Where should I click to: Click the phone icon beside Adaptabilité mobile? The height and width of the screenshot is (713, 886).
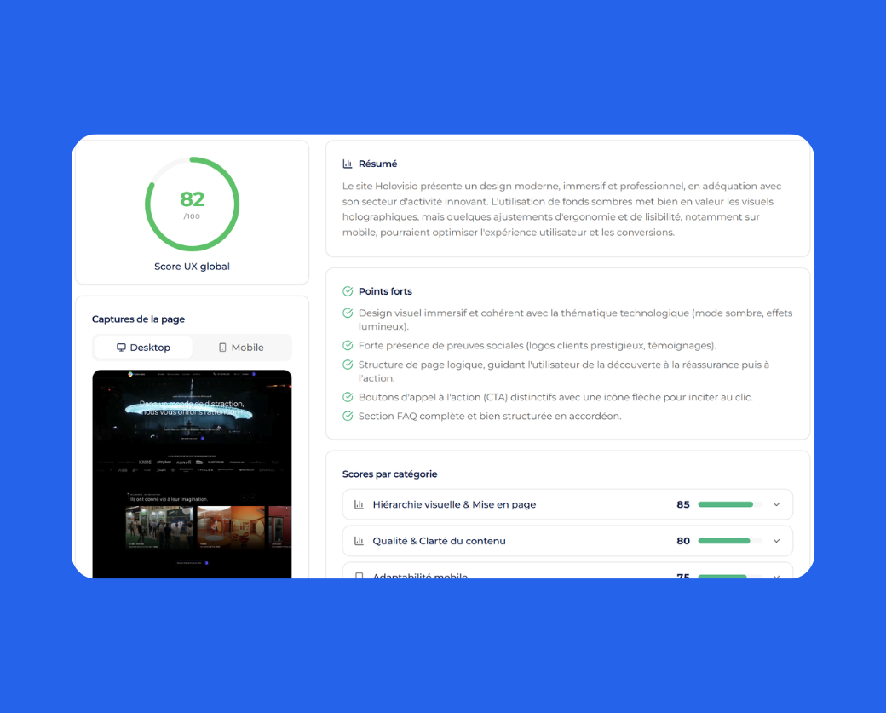point(357,576)
